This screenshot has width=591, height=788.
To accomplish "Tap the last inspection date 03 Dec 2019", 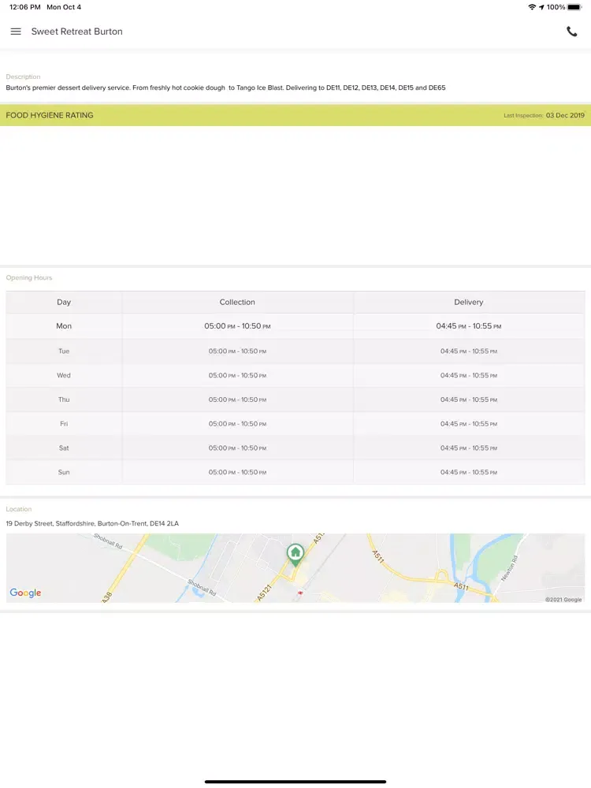I will click(x=565, y=115).
